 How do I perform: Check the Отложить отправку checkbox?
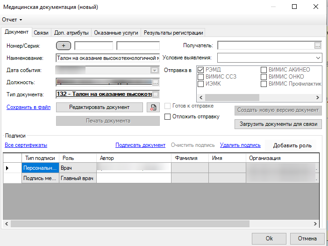point(167,116)
